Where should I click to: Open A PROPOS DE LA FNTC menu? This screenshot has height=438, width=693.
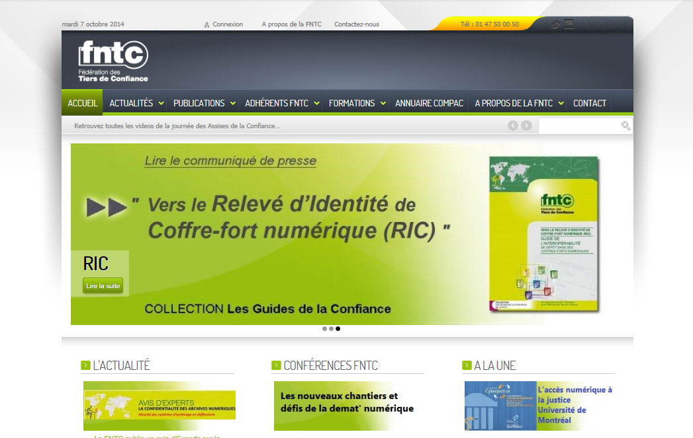pyautogui.click(x=514, y=103)
